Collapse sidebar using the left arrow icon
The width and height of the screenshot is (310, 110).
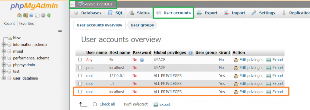(72, 4)
